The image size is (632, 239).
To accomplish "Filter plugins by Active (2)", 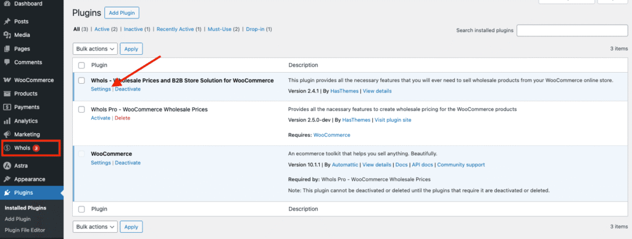I will [106, 30].
